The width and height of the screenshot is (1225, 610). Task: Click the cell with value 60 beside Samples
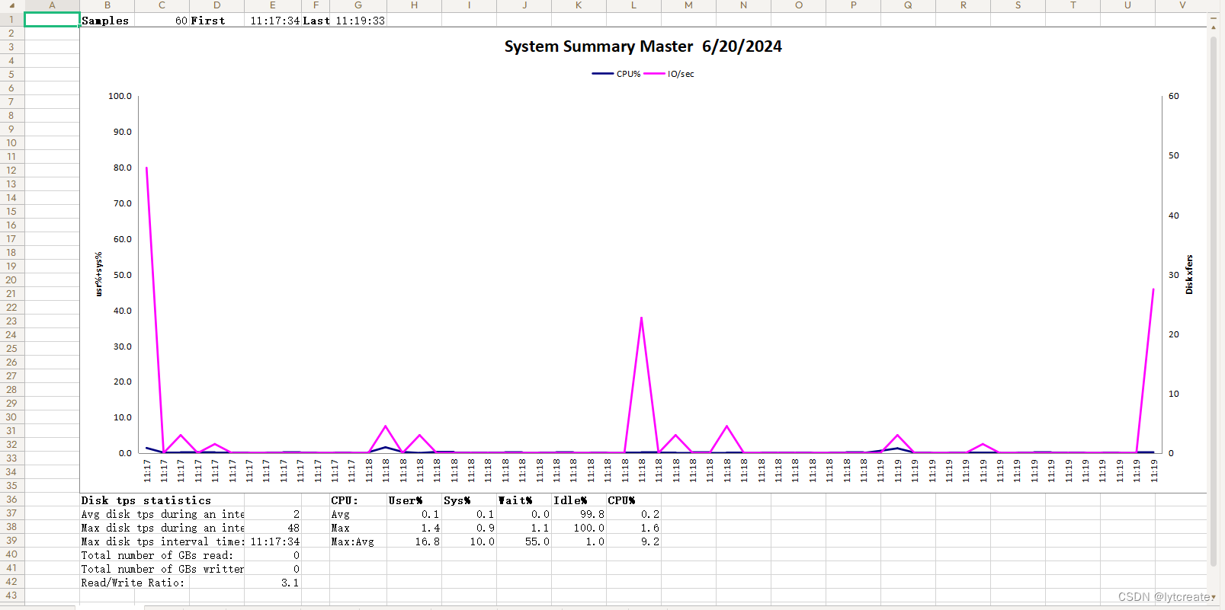162,21
